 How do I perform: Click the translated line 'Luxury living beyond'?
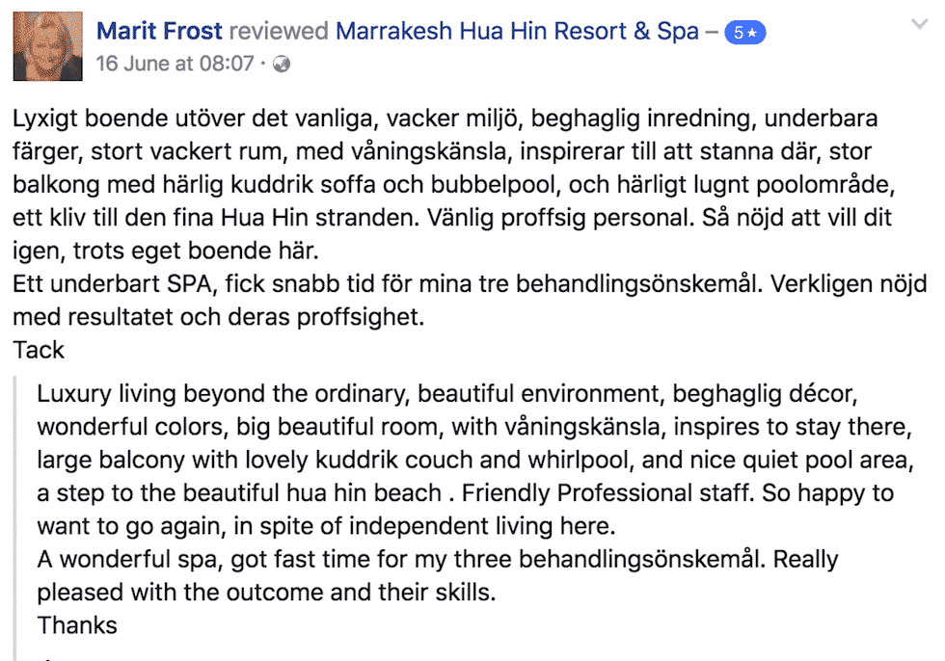[447, 394]
